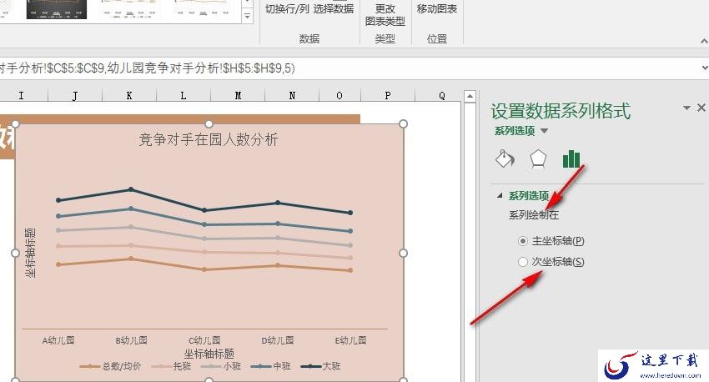709x382 pixels.
Task: Select legend entry 托班
Action: [171, 366]
